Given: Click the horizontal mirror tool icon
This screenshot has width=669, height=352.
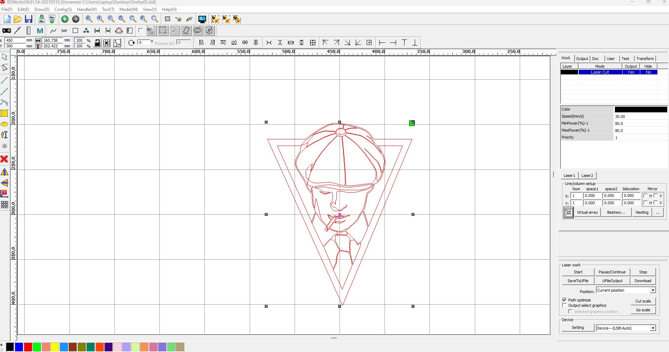Looking at the screenshot, I should click(5, 172).
